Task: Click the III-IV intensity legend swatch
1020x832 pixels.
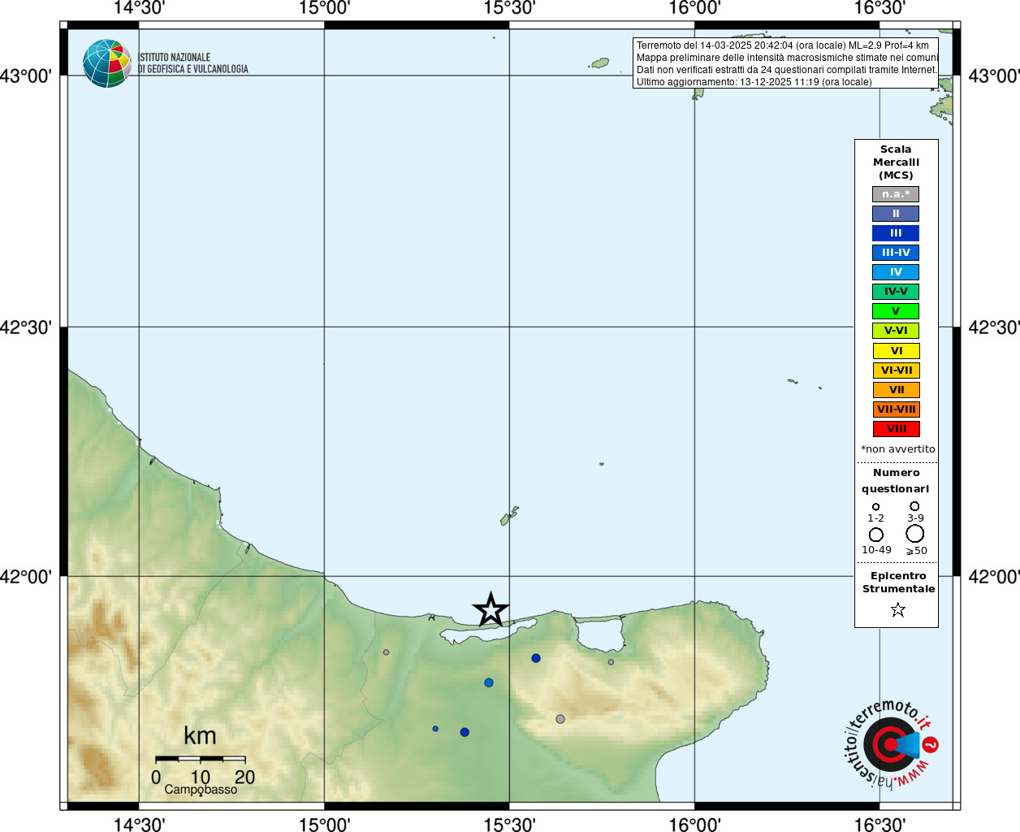Action: (x=896, y=253)
